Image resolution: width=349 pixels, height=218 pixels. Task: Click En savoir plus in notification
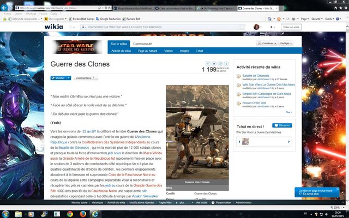point(311,194)
